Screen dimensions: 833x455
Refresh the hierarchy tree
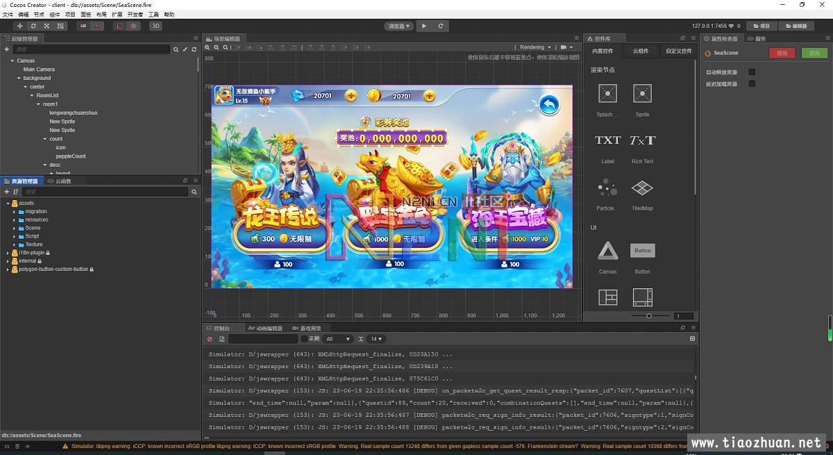[x=194, y=49]
